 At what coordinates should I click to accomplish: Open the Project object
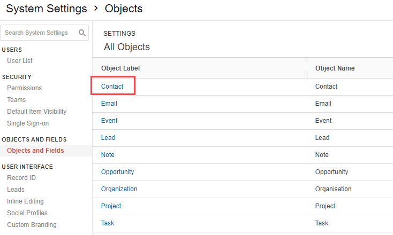click(x=111, y=206)
